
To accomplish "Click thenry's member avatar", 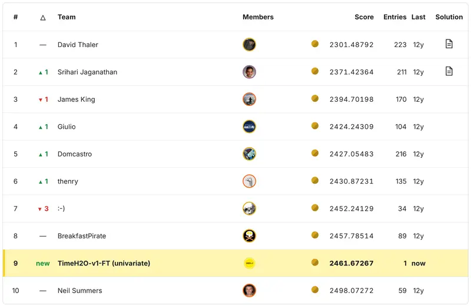I will (x=249, y=181).
